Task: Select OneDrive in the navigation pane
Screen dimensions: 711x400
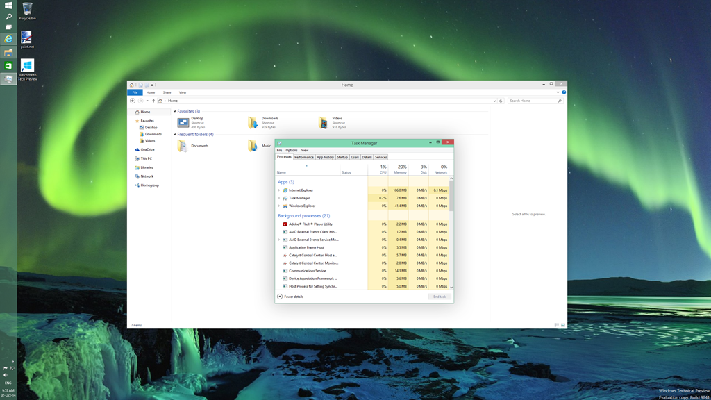Action: [x=147, y=149]
